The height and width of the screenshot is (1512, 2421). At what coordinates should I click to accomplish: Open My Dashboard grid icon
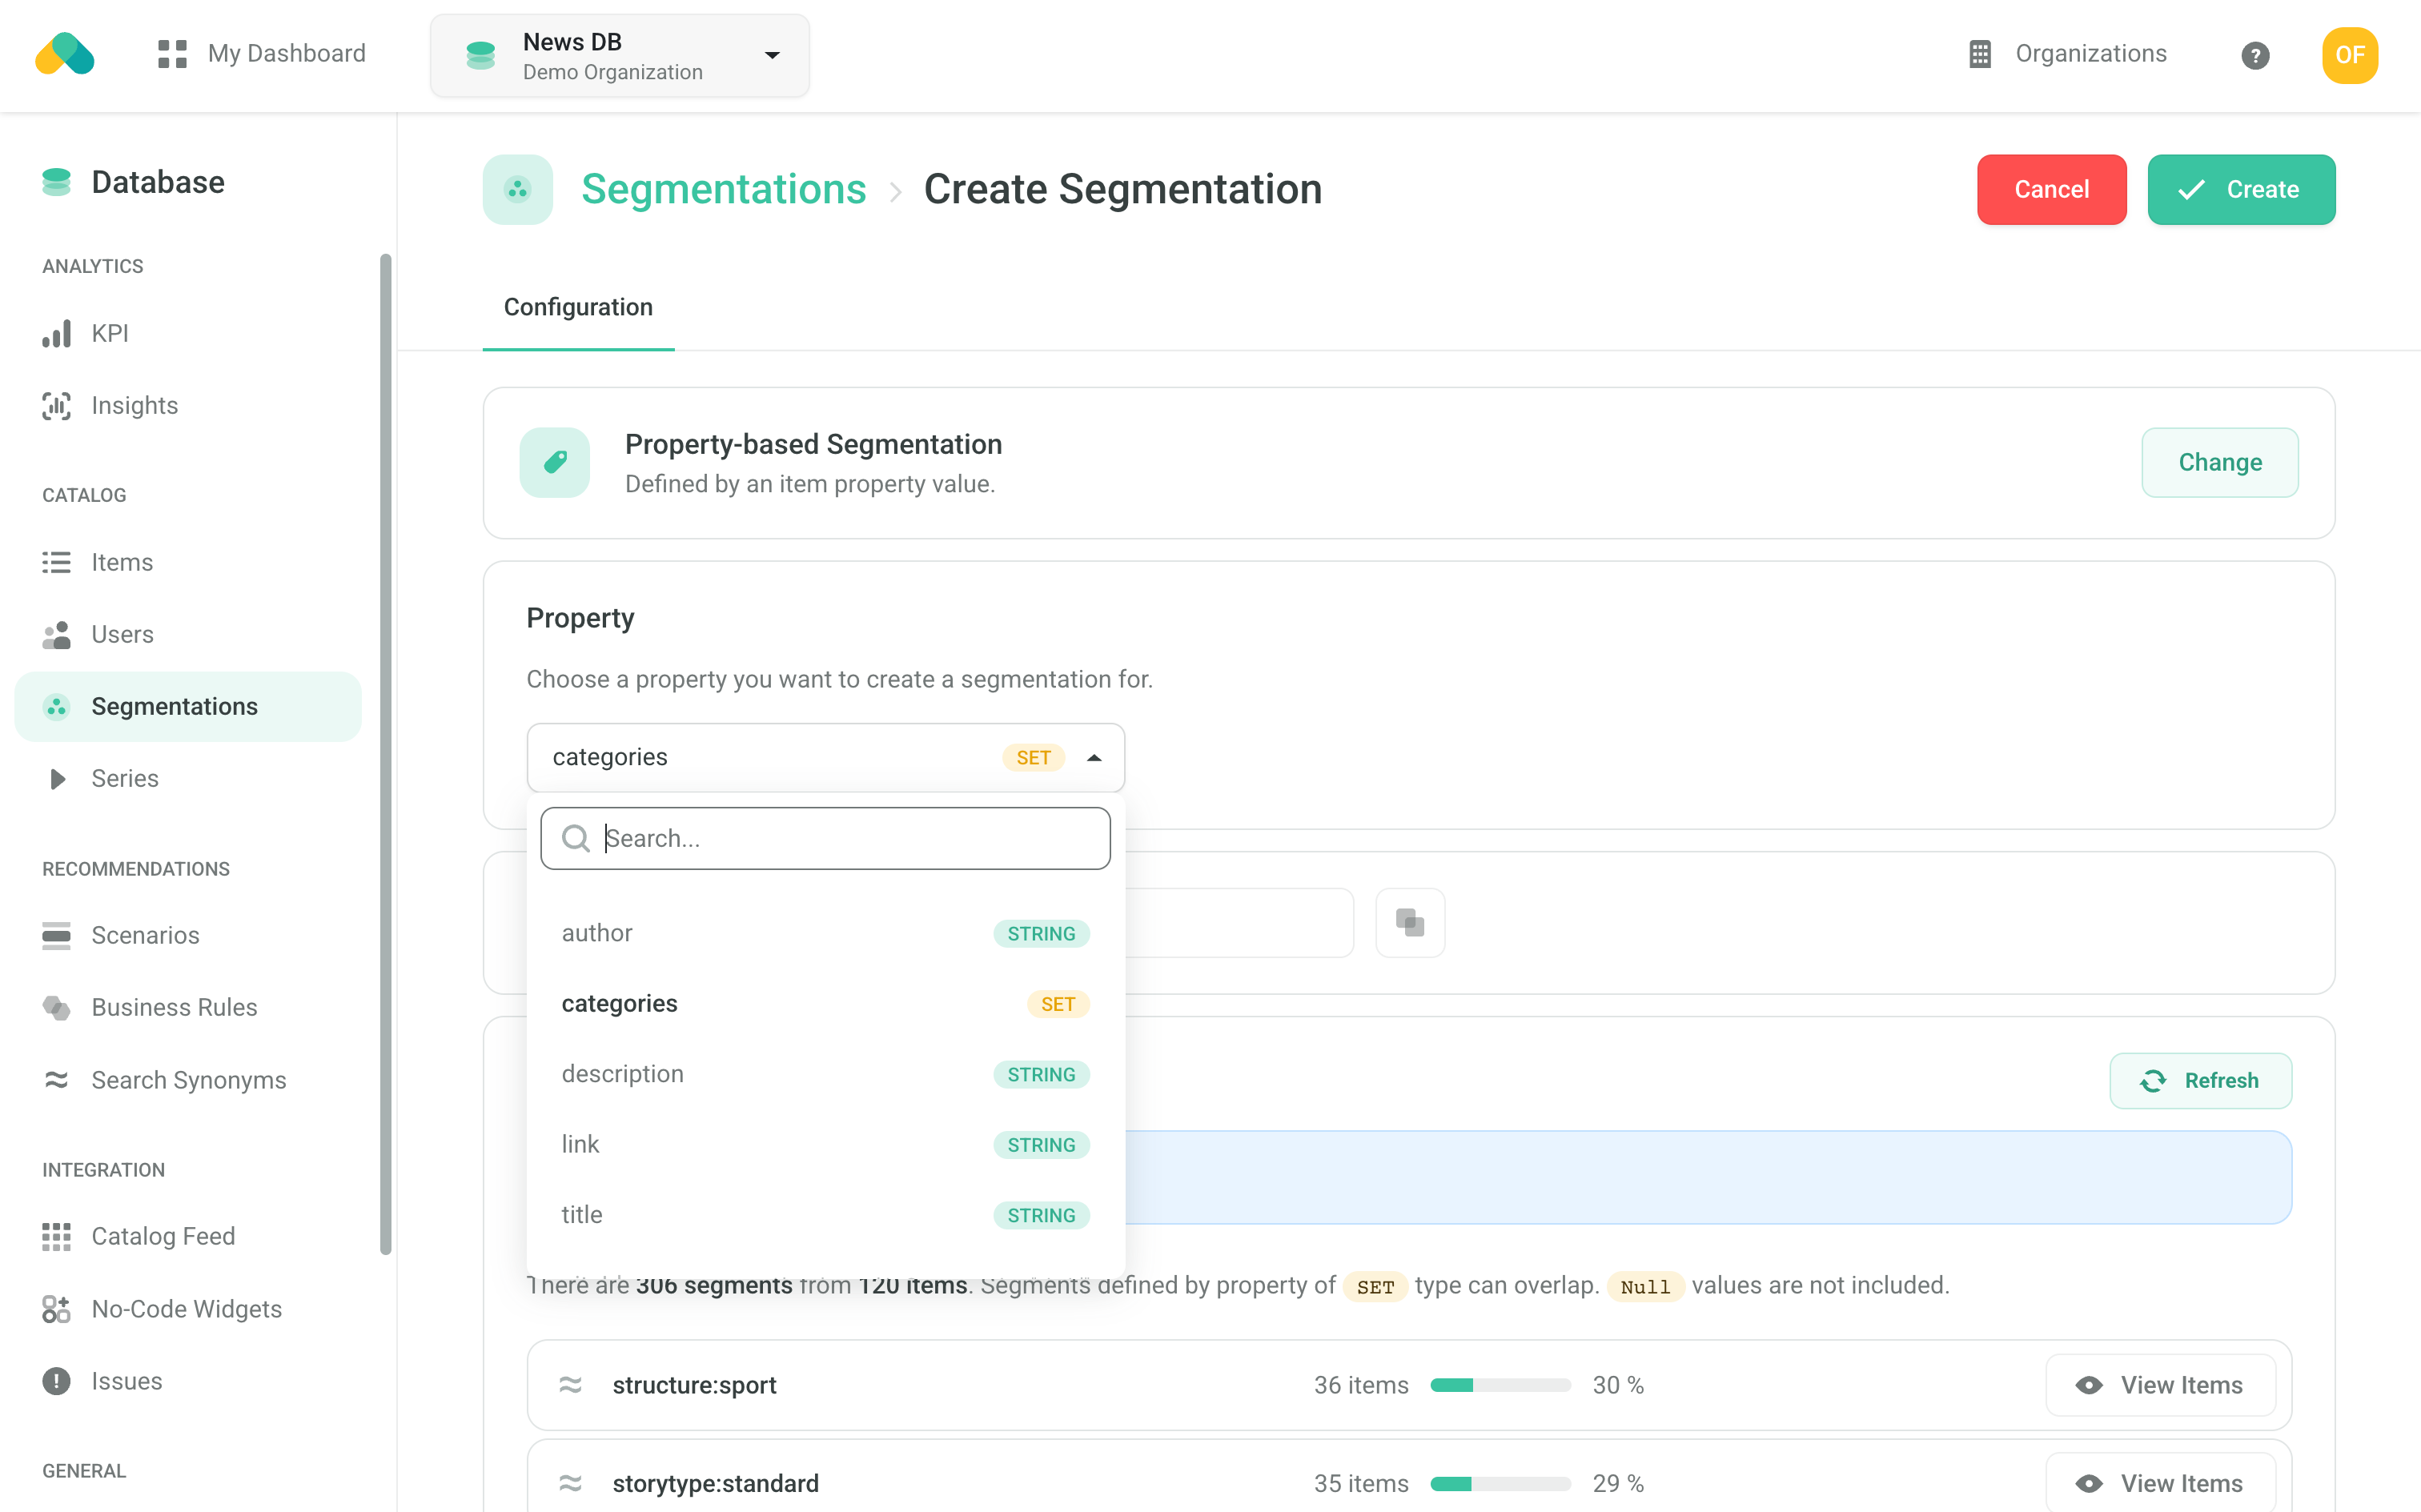[172, 54]
